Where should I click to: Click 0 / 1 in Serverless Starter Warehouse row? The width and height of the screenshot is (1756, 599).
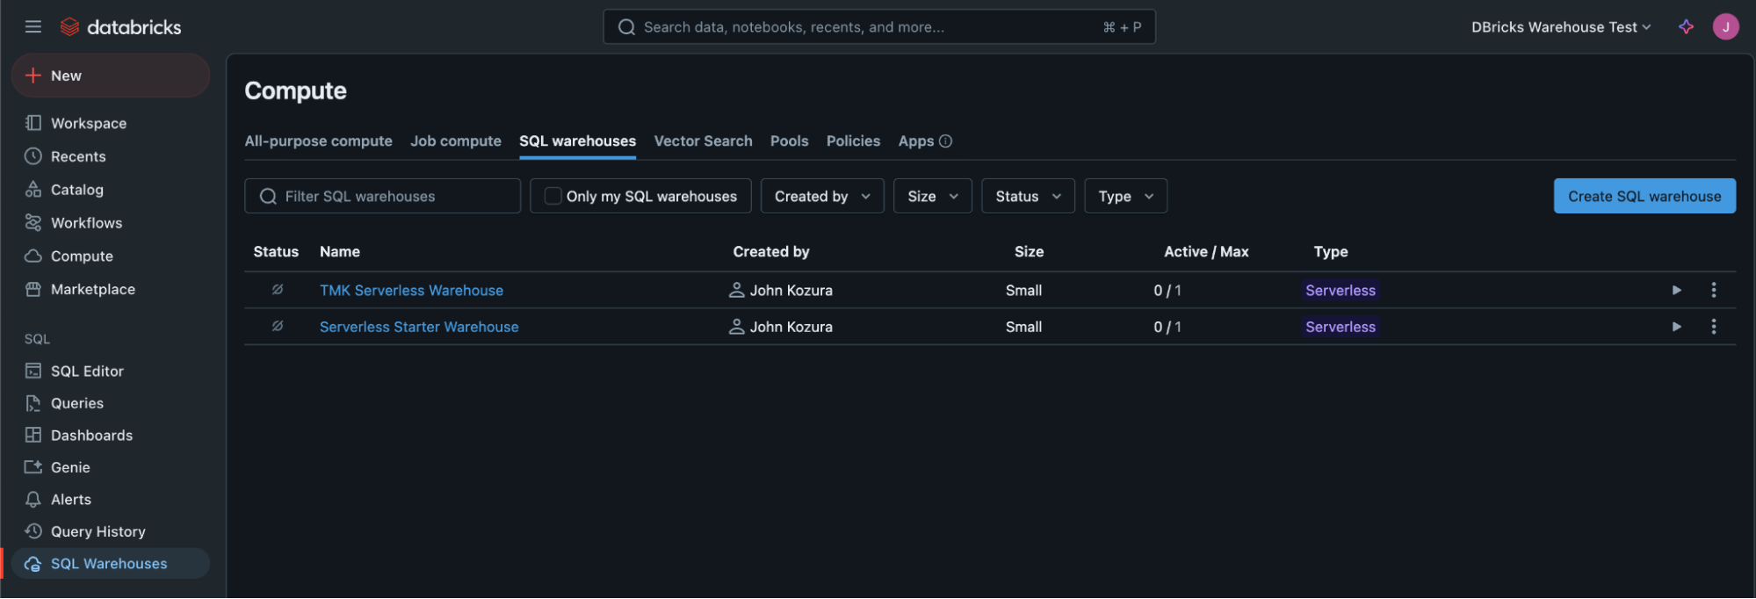pos(1167,327)
